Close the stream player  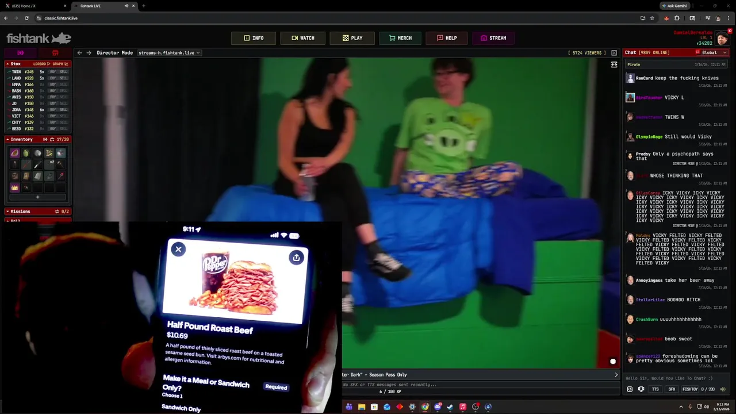(x=614, y=53)
